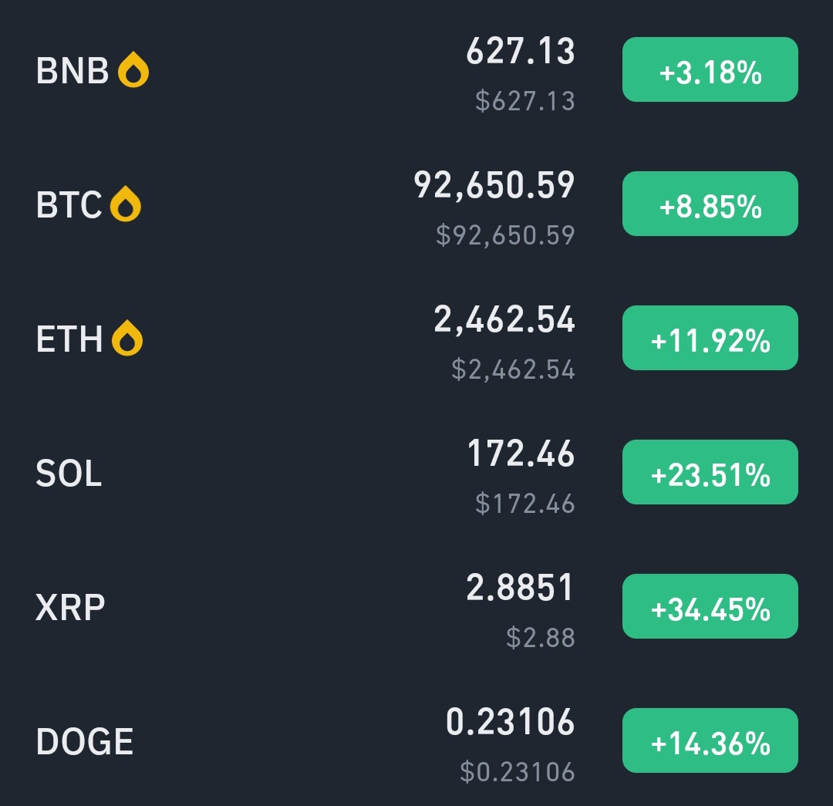Click the +11.92% change badge
Image resolution: width=833 pixels, height=806 pixels.
(x=710, y=338)
